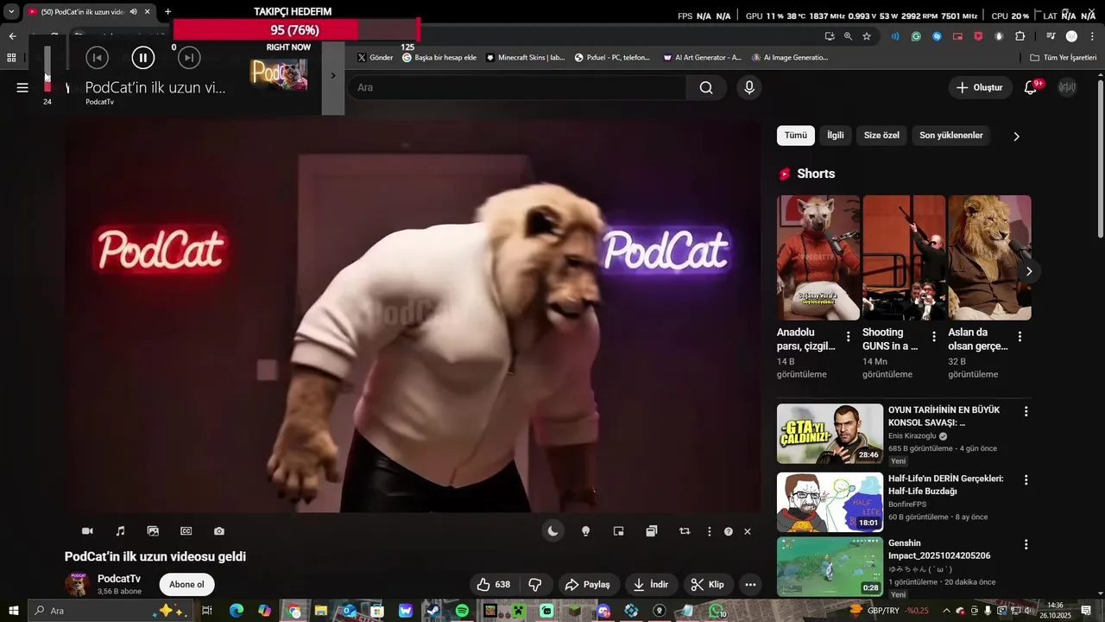Download the video with İndir

pos(650,585)
